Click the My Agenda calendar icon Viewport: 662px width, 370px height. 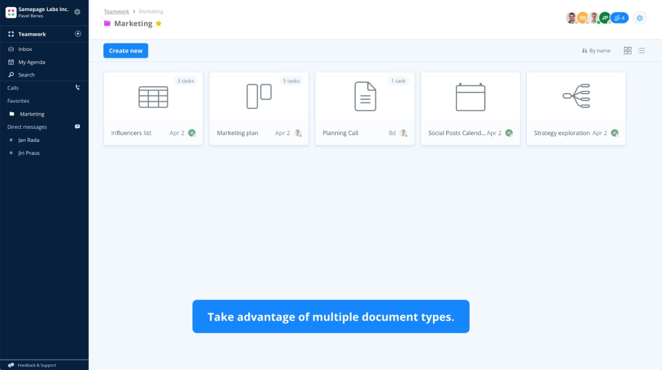click(11, 62)
